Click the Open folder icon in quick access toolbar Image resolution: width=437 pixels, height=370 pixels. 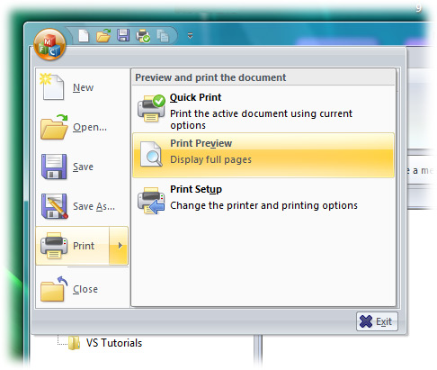[103, 36]
